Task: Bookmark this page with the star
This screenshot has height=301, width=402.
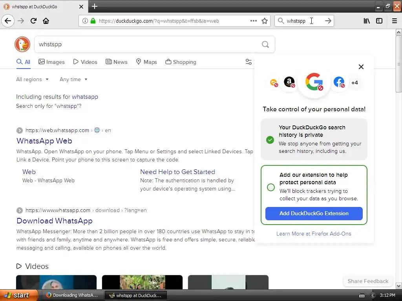Action: (265, 21)
